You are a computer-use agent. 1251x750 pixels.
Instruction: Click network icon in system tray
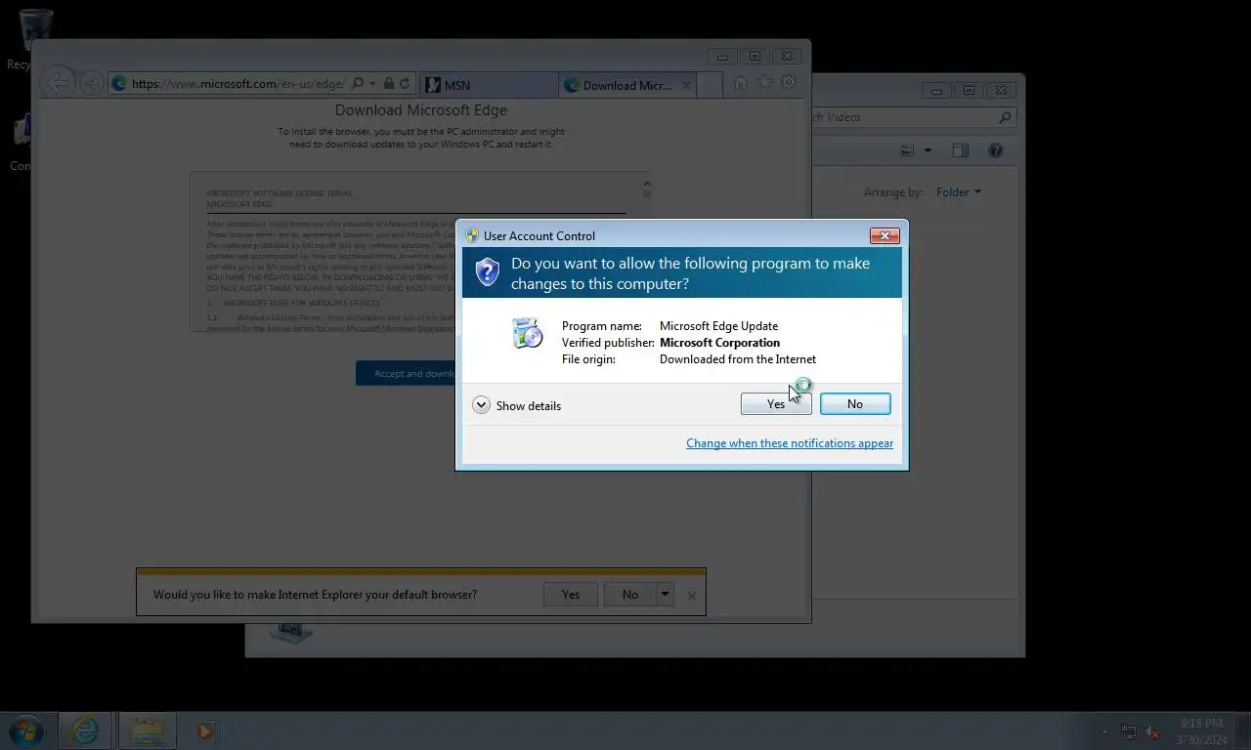(1129, 731)
